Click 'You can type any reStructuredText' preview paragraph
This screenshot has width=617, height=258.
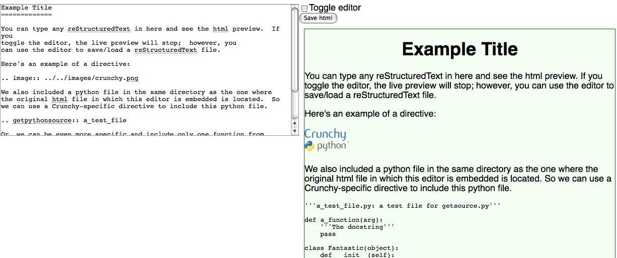click(x=459, y=85)
